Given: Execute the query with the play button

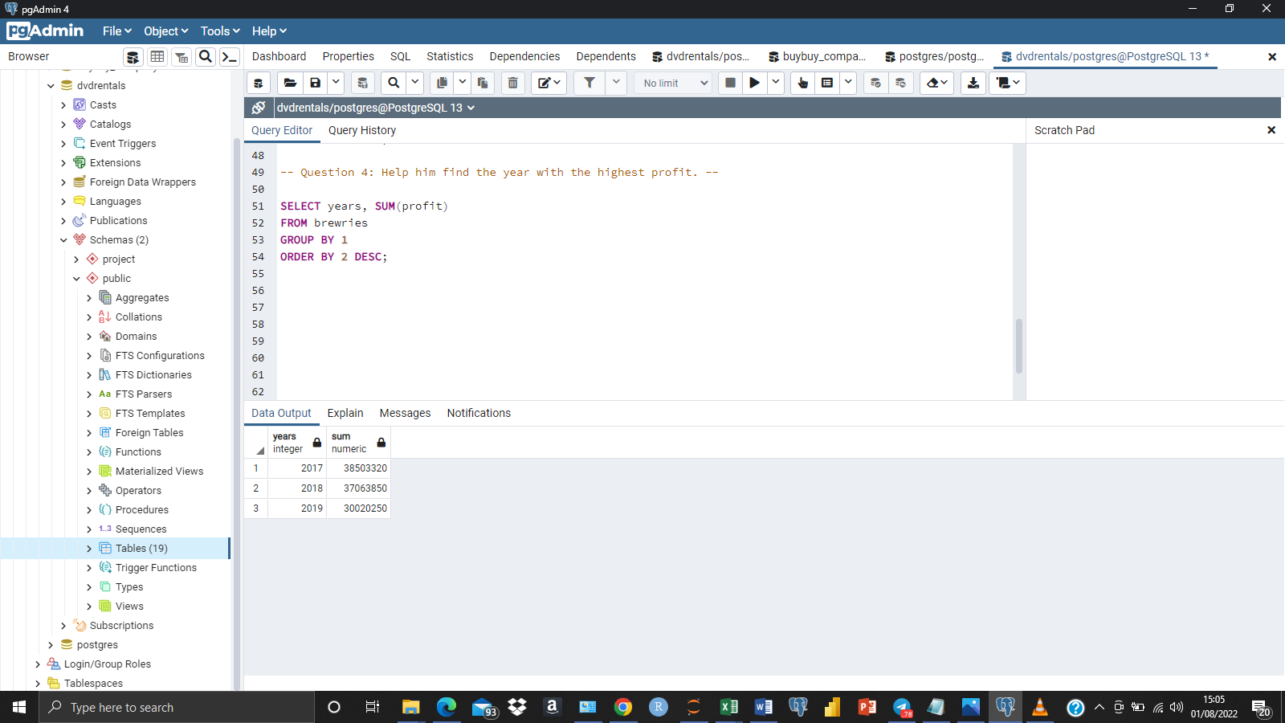Looking at the screenshot, I should click(x=754, y=83).
